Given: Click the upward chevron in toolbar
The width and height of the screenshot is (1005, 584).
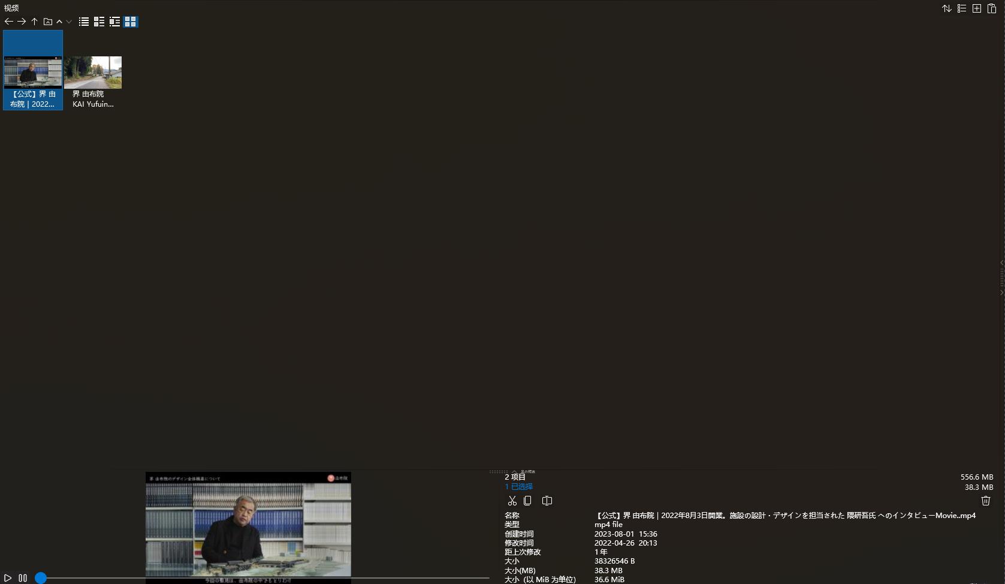Looking at the screenshot, I should pyautogui.click(x=59, y=22).
